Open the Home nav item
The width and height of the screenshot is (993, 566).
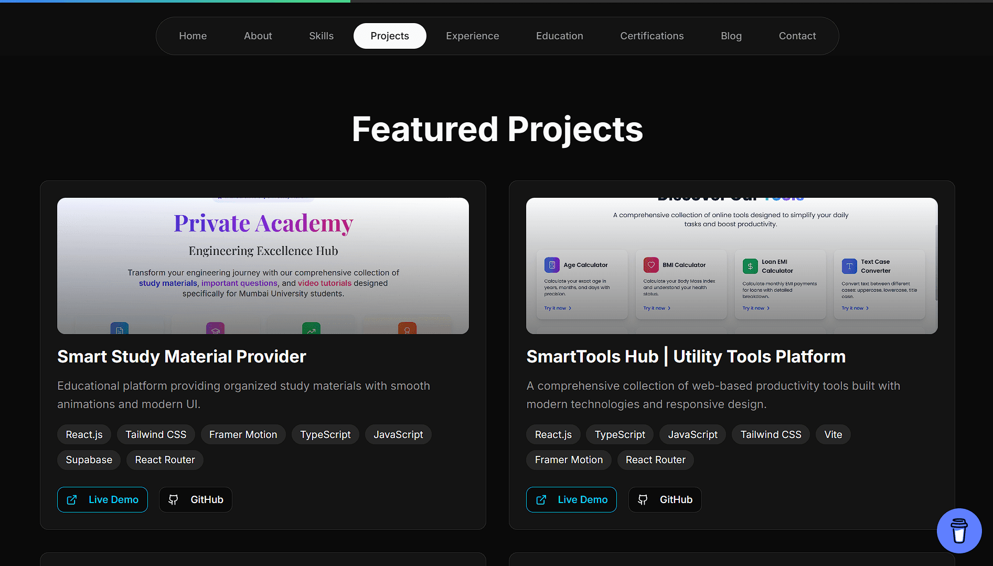(x=193, y=36)
